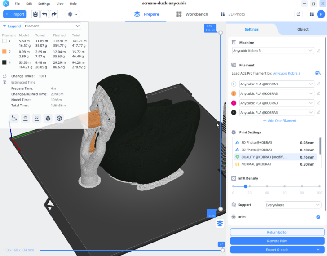The height and width of the screenshot is (256, 327).
Task: Edit filament 1 preset pencil icon
Action: tap(318, 84)
